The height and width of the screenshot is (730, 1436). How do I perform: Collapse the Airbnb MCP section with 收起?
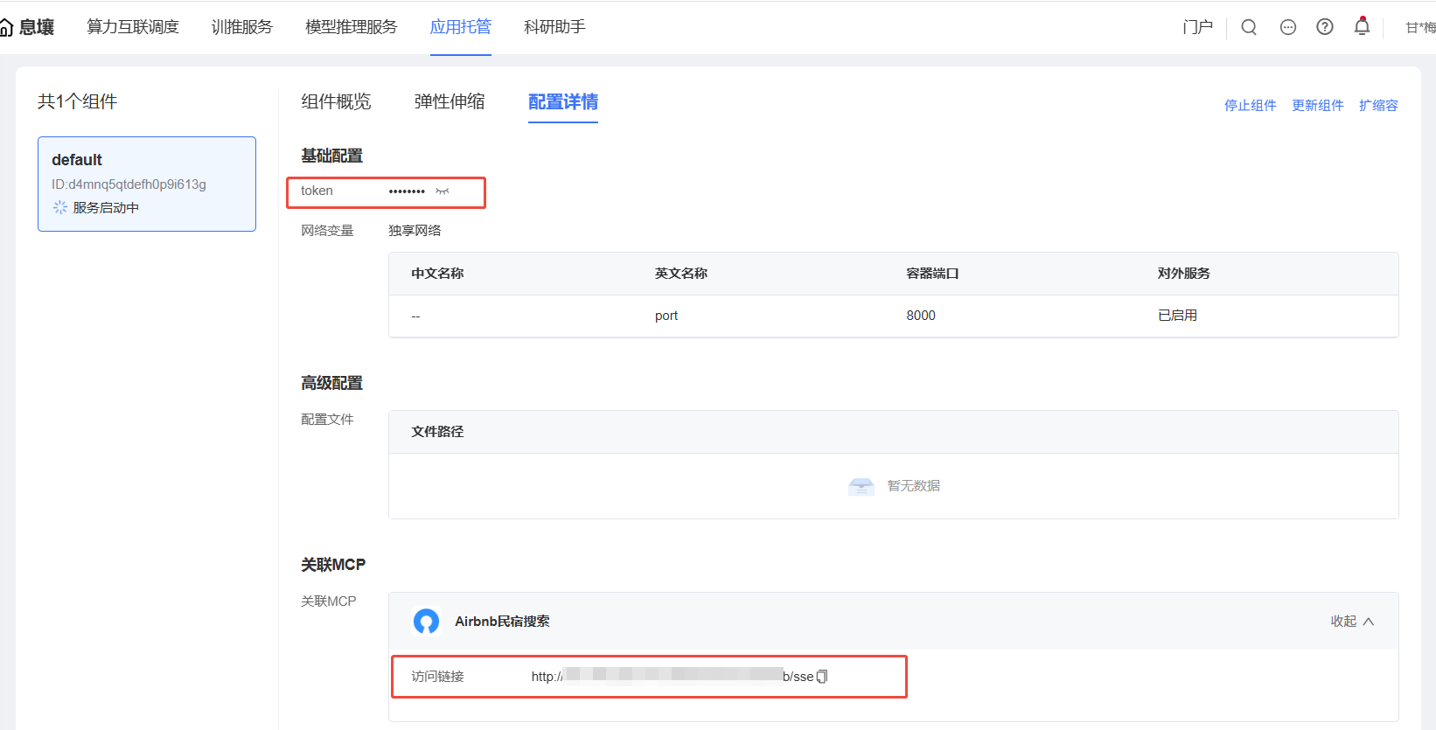point(1352,622)
